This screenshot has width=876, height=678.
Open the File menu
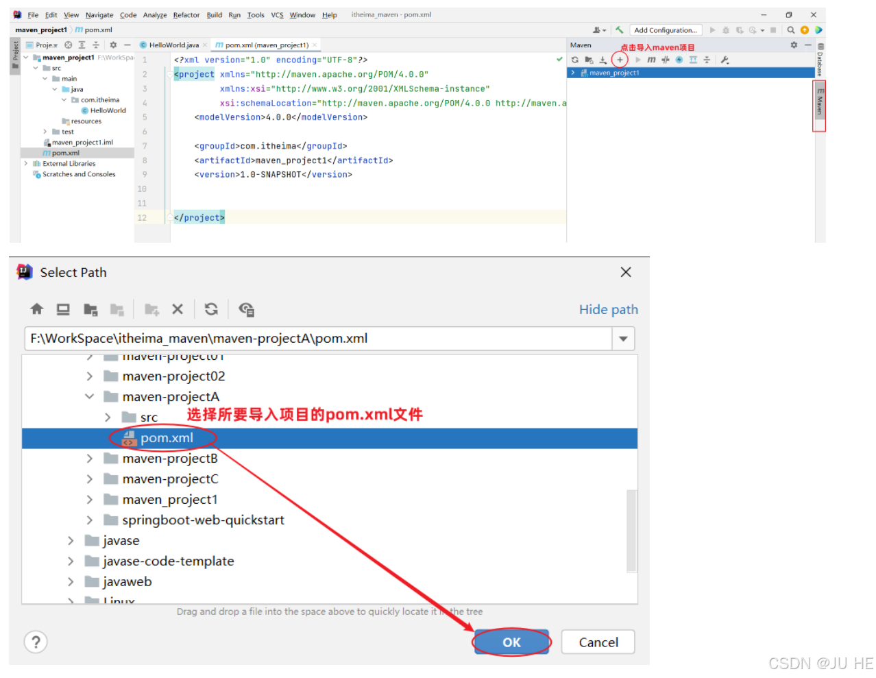click(x=33, y=14)
